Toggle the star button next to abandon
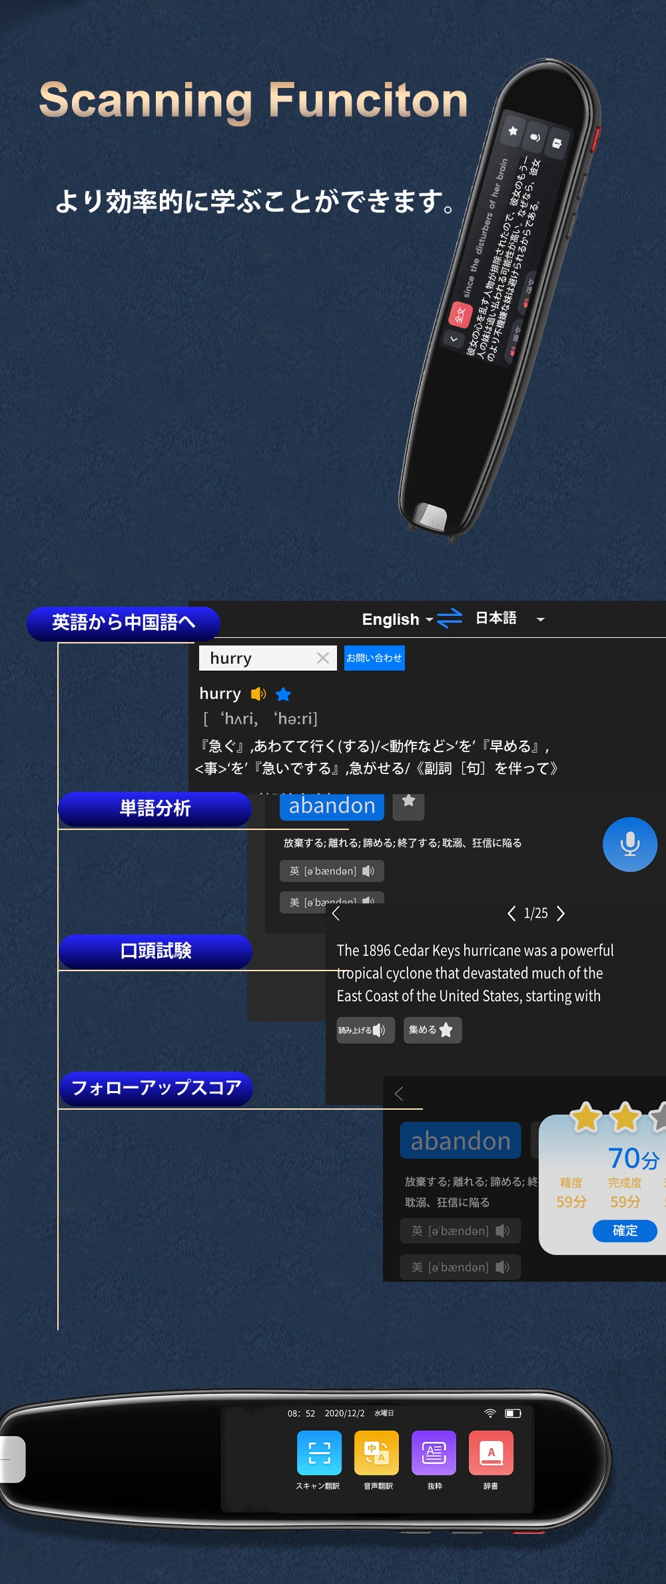666x1584 pixels. click(408, 804)
